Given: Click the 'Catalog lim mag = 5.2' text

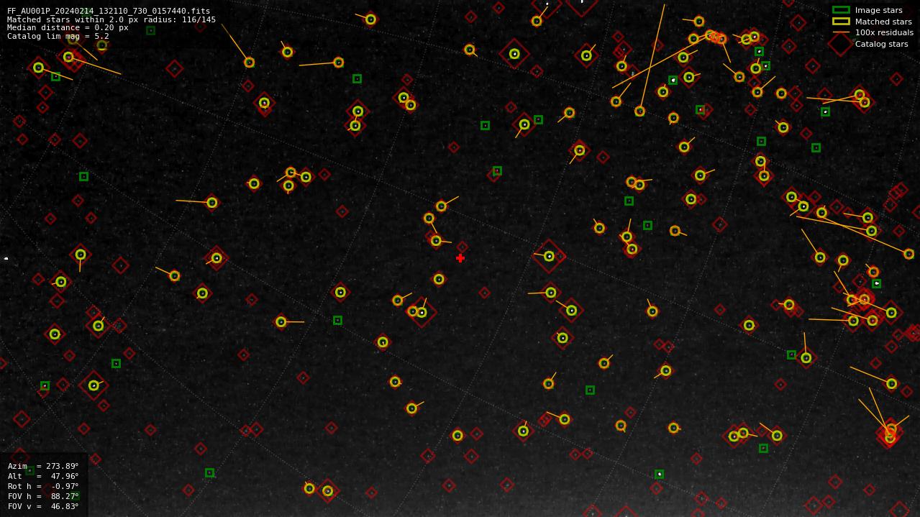Looking at the screenshot, I should [x=58, y=36].
